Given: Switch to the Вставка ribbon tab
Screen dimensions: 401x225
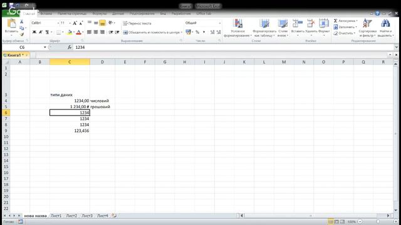Looking at the screenshot, I should [46, 14].
